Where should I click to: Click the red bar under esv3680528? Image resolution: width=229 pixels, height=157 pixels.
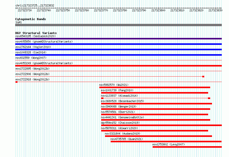(x=156, y=104)
